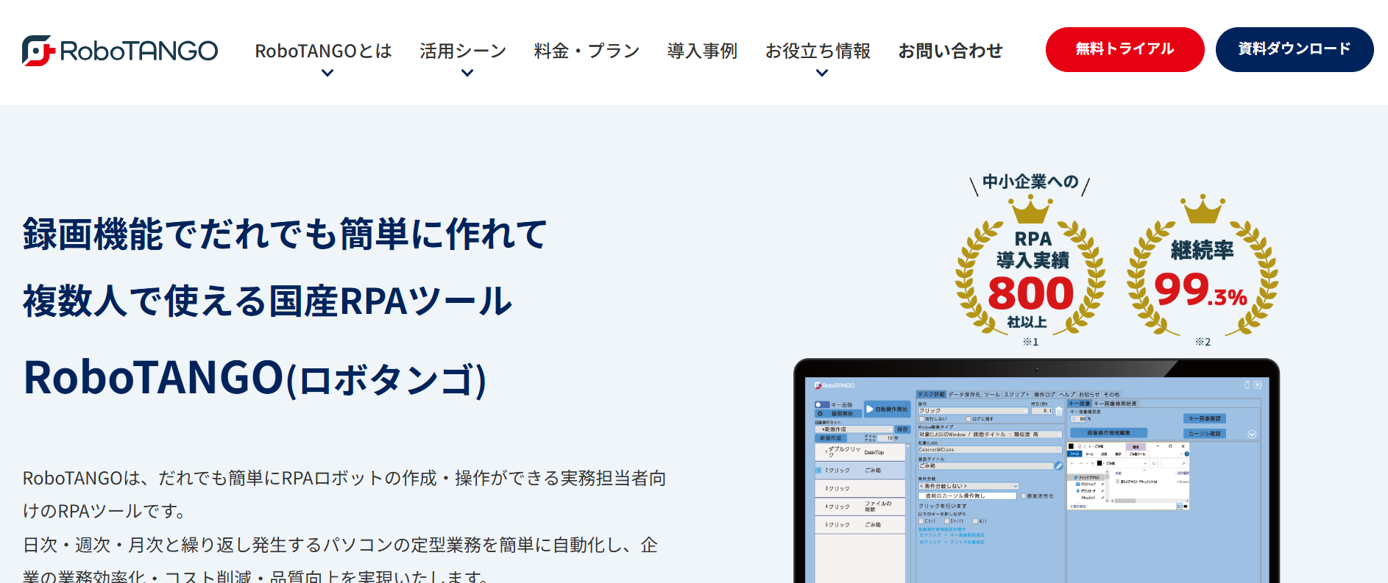Click headline 複数人で使える国産RPAツール
Viewport: 1388px width, 583px height.
267,301
